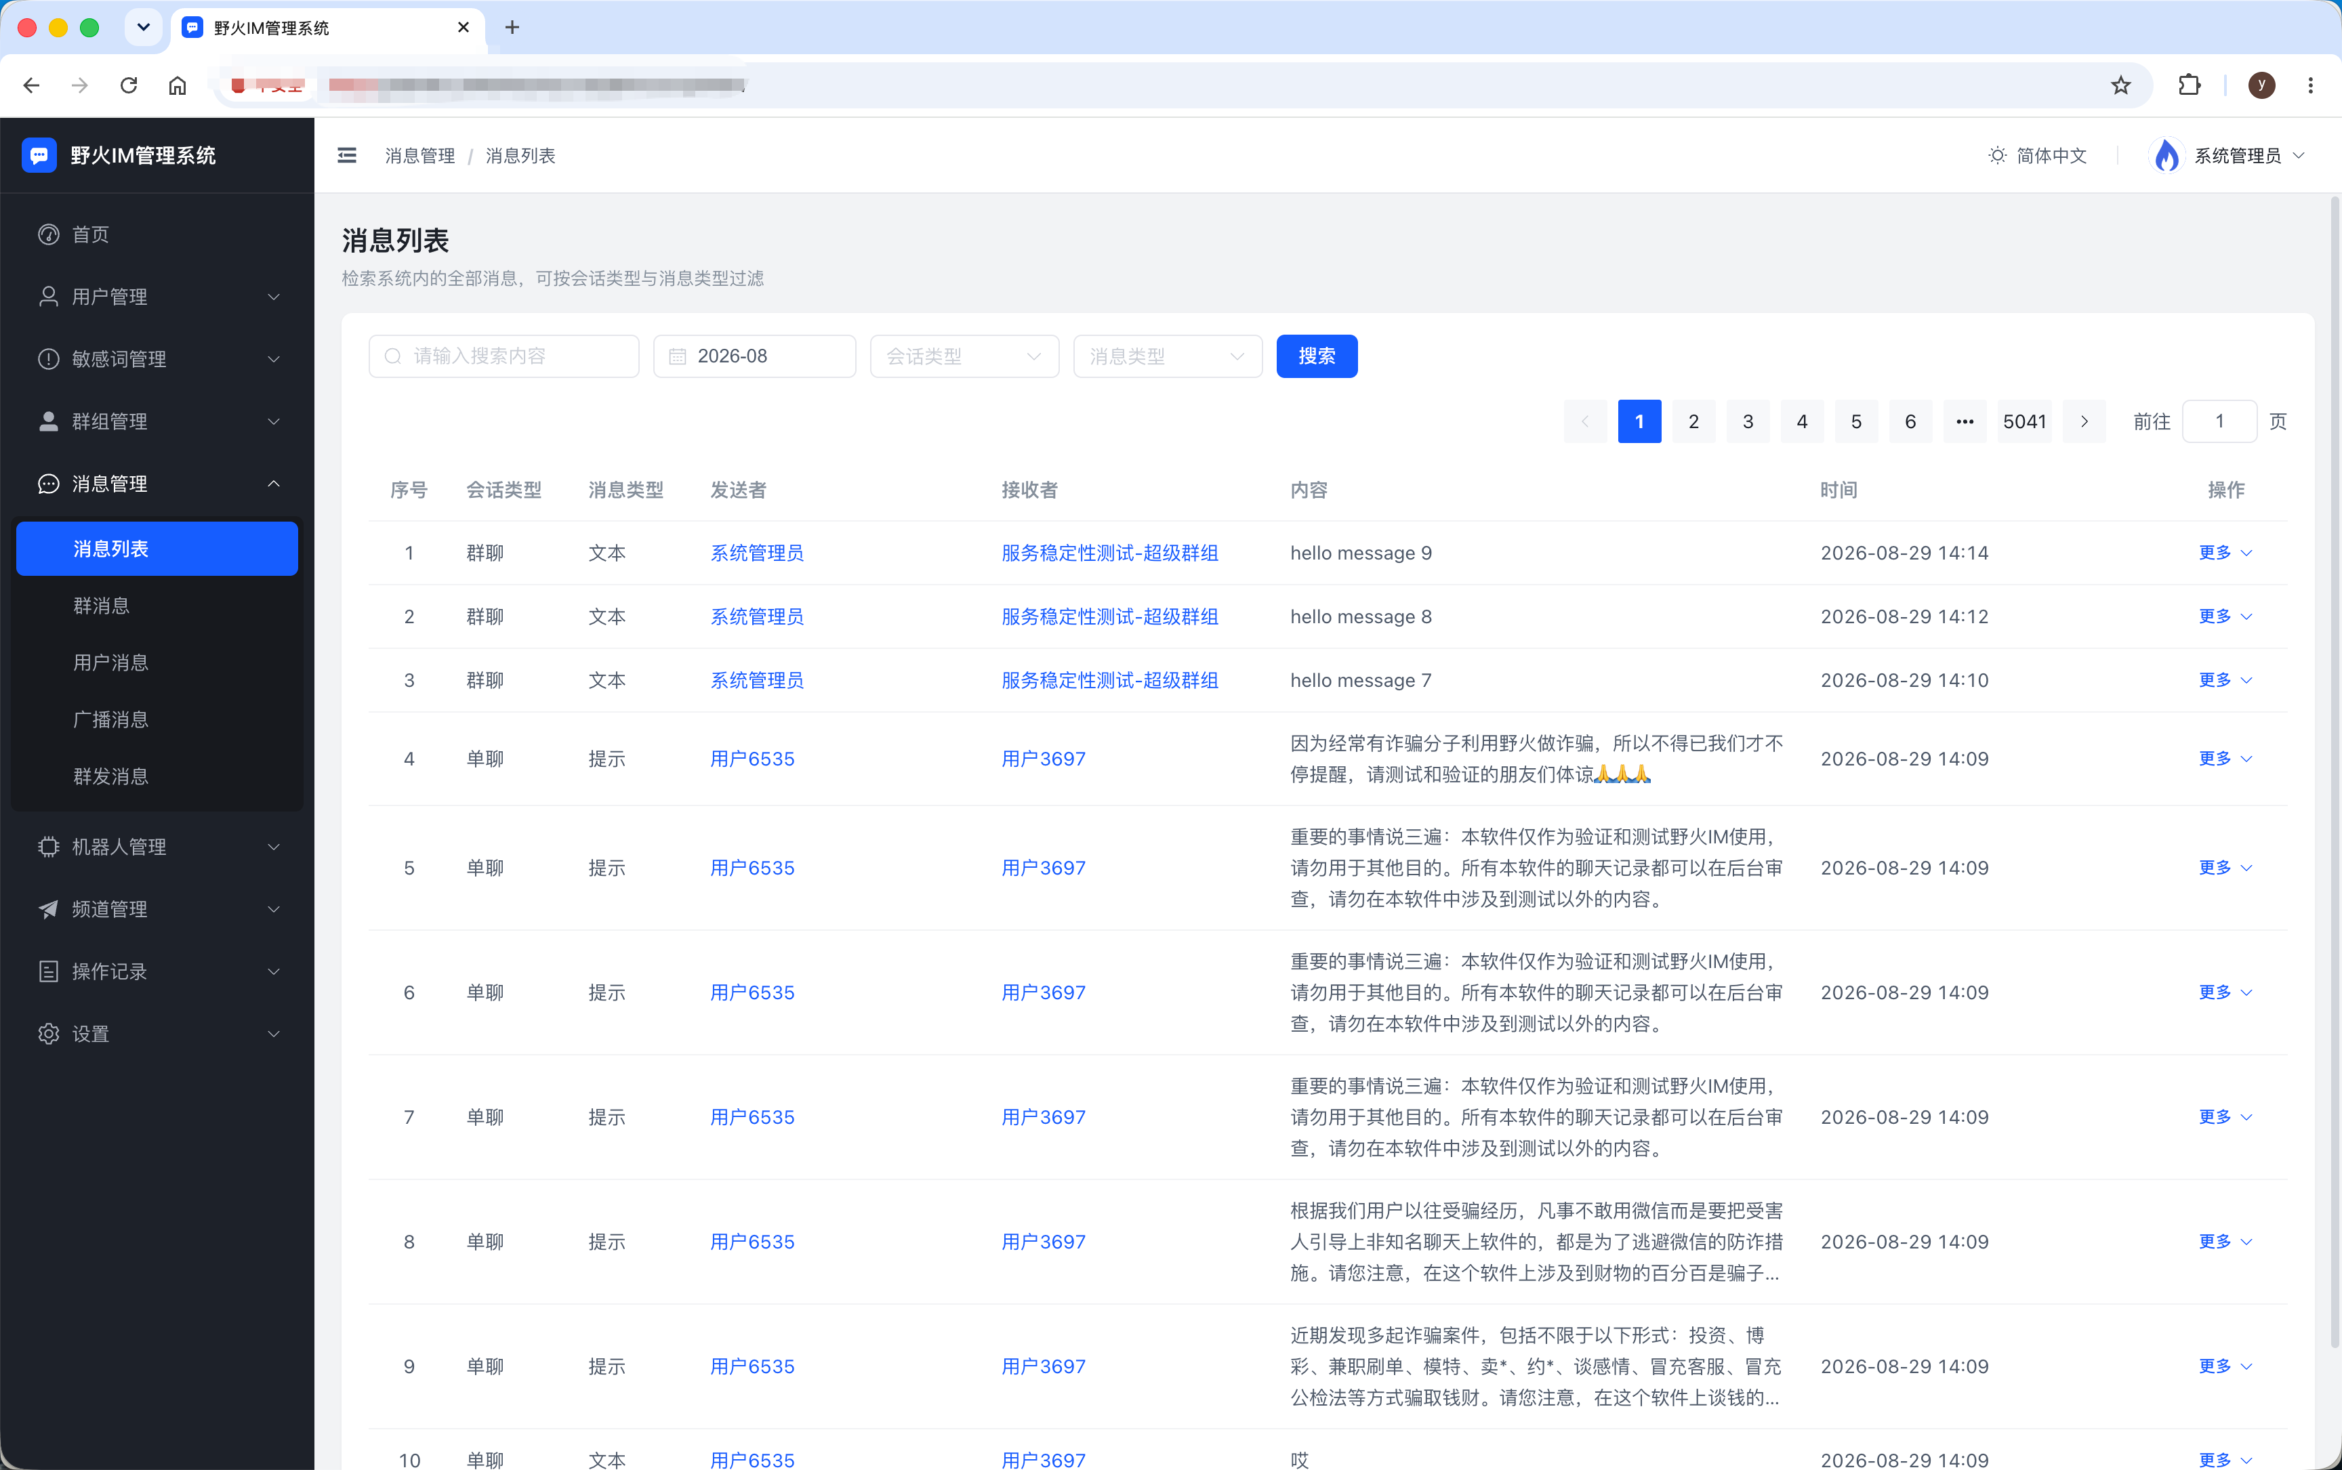The image size is (2342, 1470).
Task: Open the 2026-08 month picker
Action: pos(755,357)
